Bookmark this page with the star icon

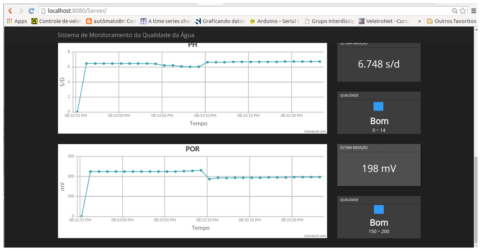(463, 10)
